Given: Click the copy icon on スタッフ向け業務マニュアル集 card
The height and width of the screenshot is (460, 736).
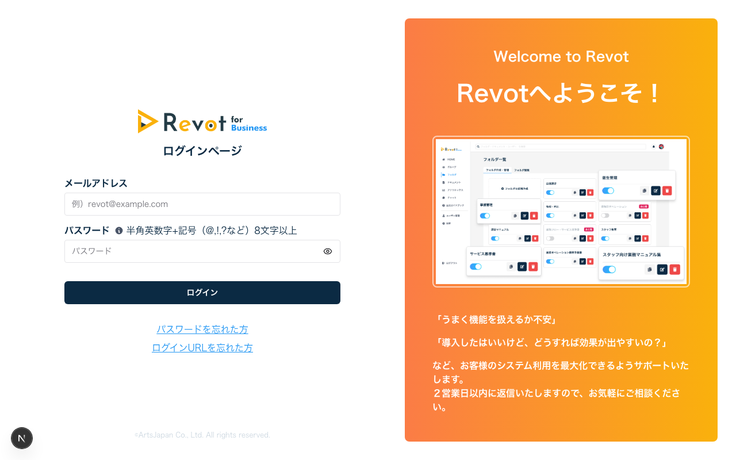Looking at the screenshot, I should 650,269.
